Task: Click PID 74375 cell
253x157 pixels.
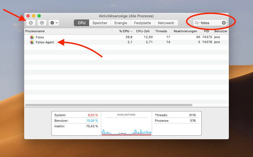Action: tap(207, 37)
